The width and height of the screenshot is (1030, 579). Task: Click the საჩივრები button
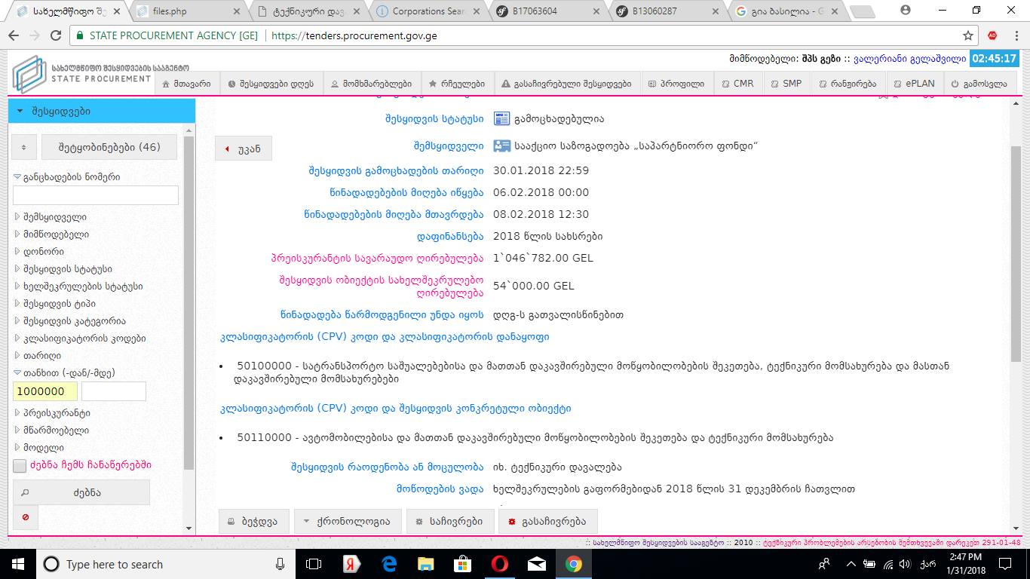pyautogui.click(x=449, y=521)
